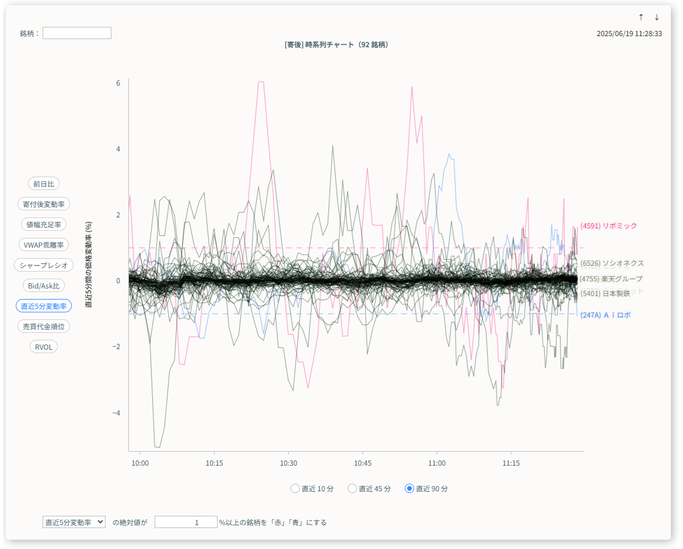Select the 直近 90 分 radio button
Image resolution: width=683 pixels, height=549 pixels.
click(409, 488)
